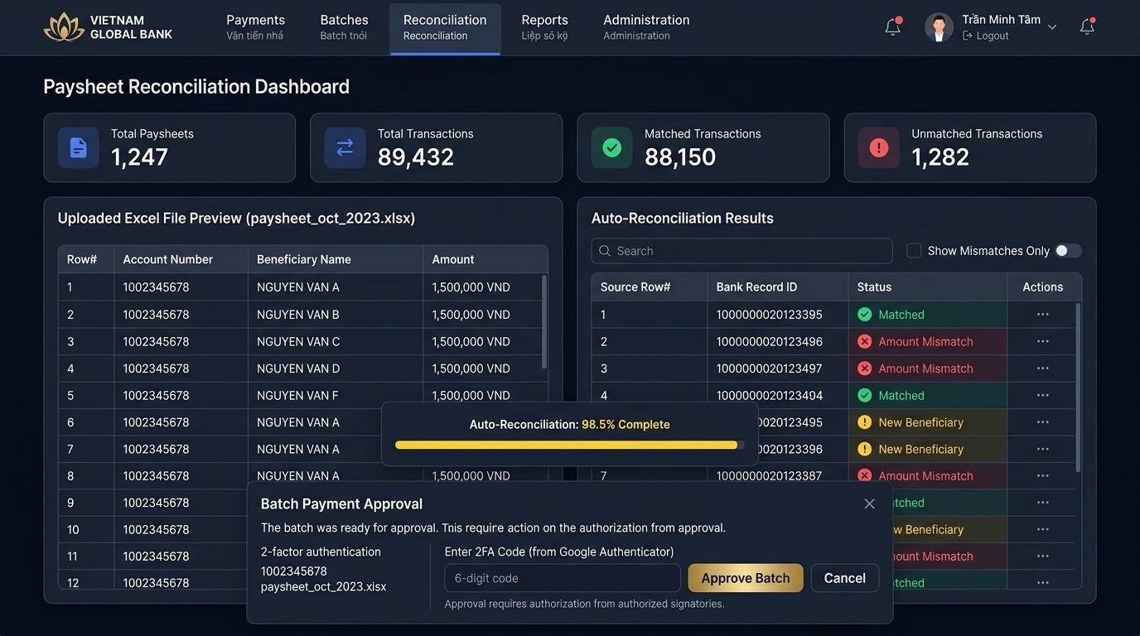Tick the Show Mismatches Only checkbox
Image resolution: width=1140 pixels, height=636 pixels.
pos(914,251)
